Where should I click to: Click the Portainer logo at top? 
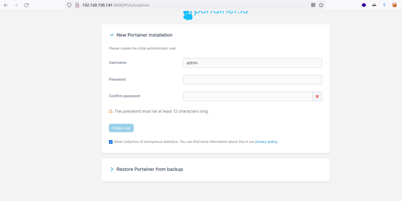(x=215, y=13)
